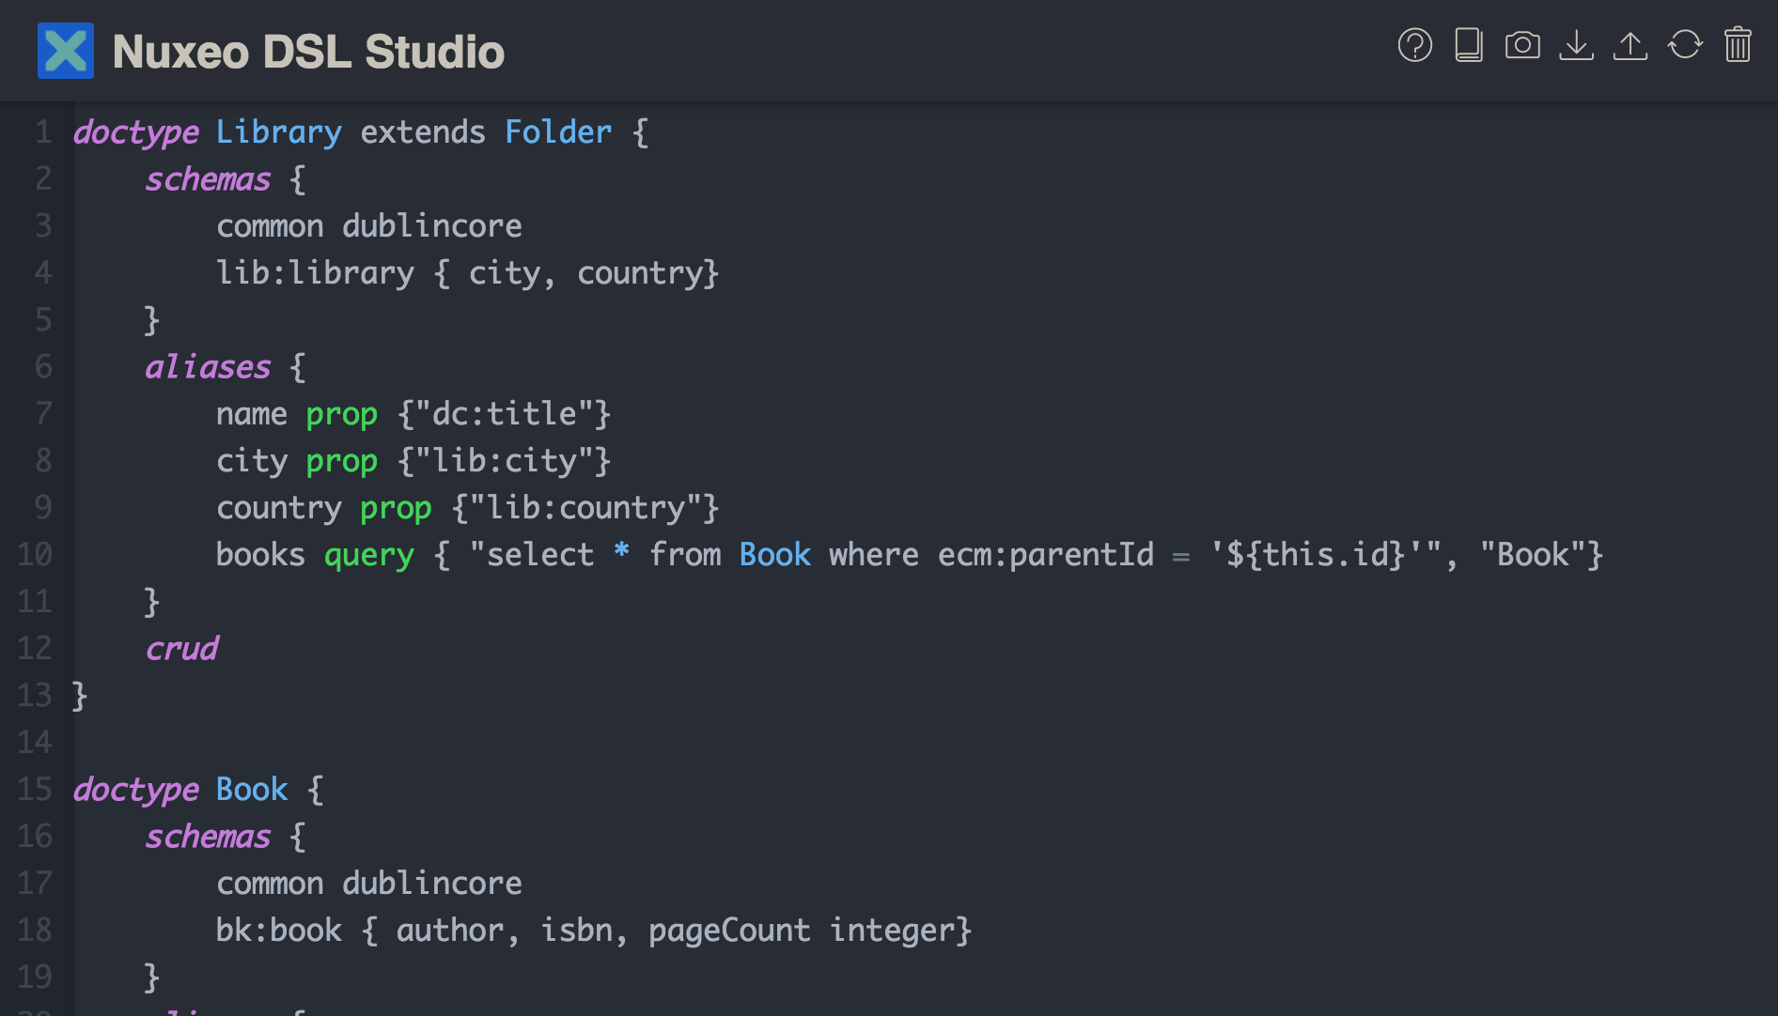Click the camera snapshot icon
1778x1016 pixels.
coord(1522,45)
